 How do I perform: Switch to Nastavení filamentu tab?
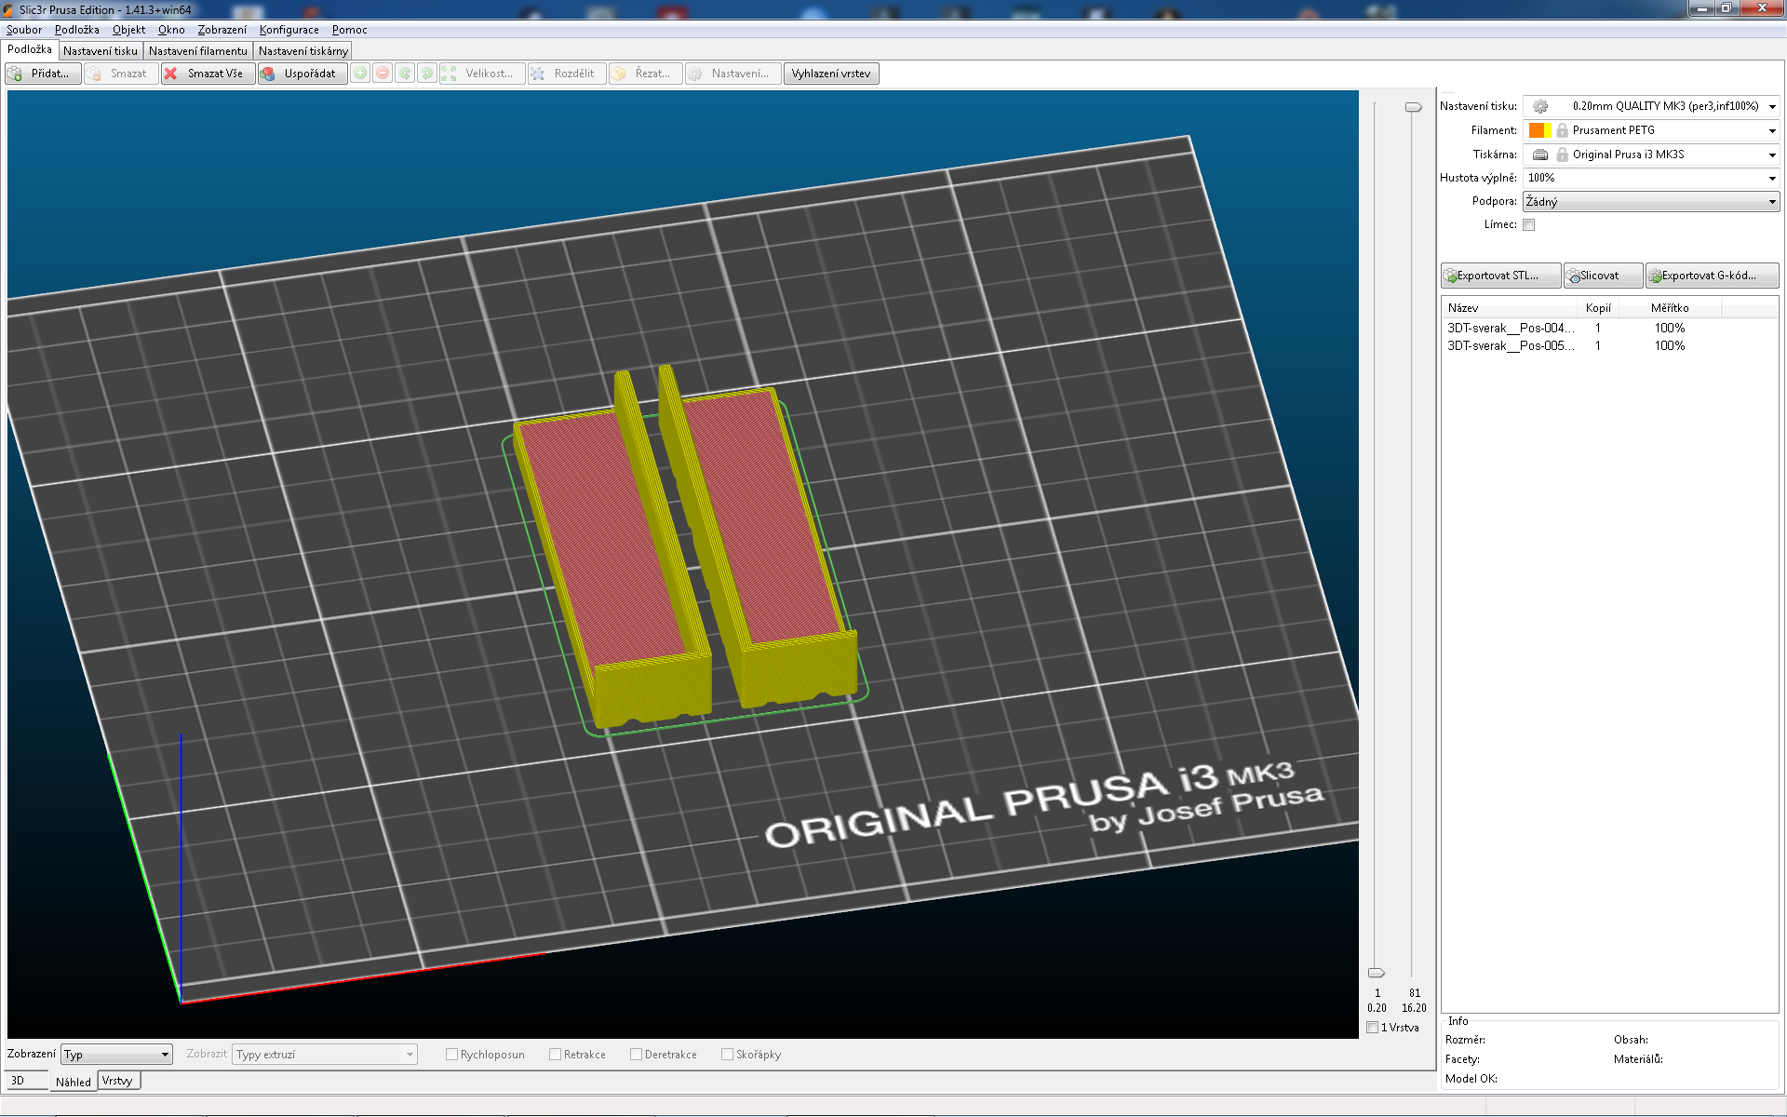pyautogui.click(x=198, y=51)
